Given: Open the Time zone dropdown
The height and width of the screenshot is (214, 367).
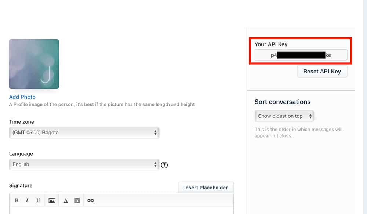Looking at the screenshot, I should coord(84,133).
